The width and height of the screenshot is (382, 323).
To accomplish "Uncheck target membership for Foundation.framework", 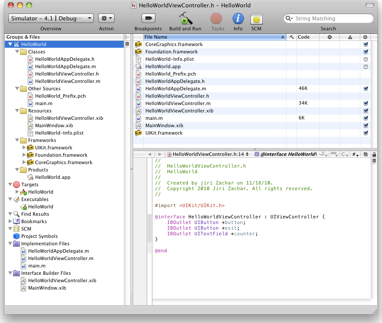I will [x=366, y=52].
